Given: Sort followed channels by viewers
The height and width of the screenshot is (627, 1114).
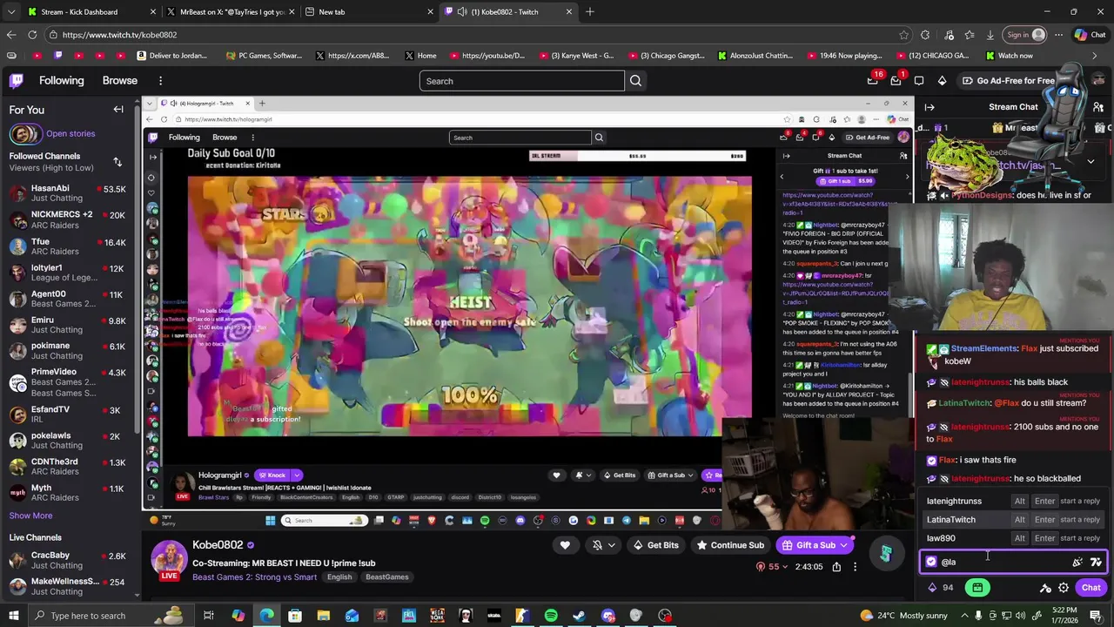Looking at the screenshot, I should [117, 162].
